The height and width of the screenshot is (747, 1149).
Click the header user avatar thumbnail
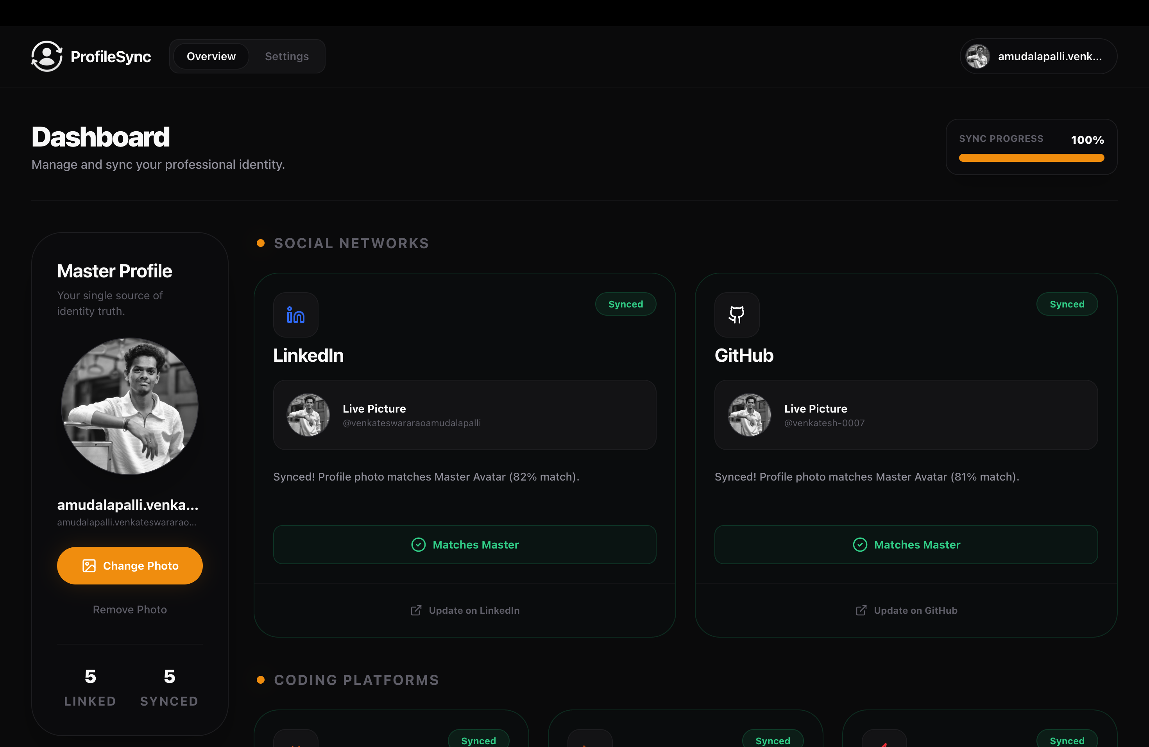[977, 57]
